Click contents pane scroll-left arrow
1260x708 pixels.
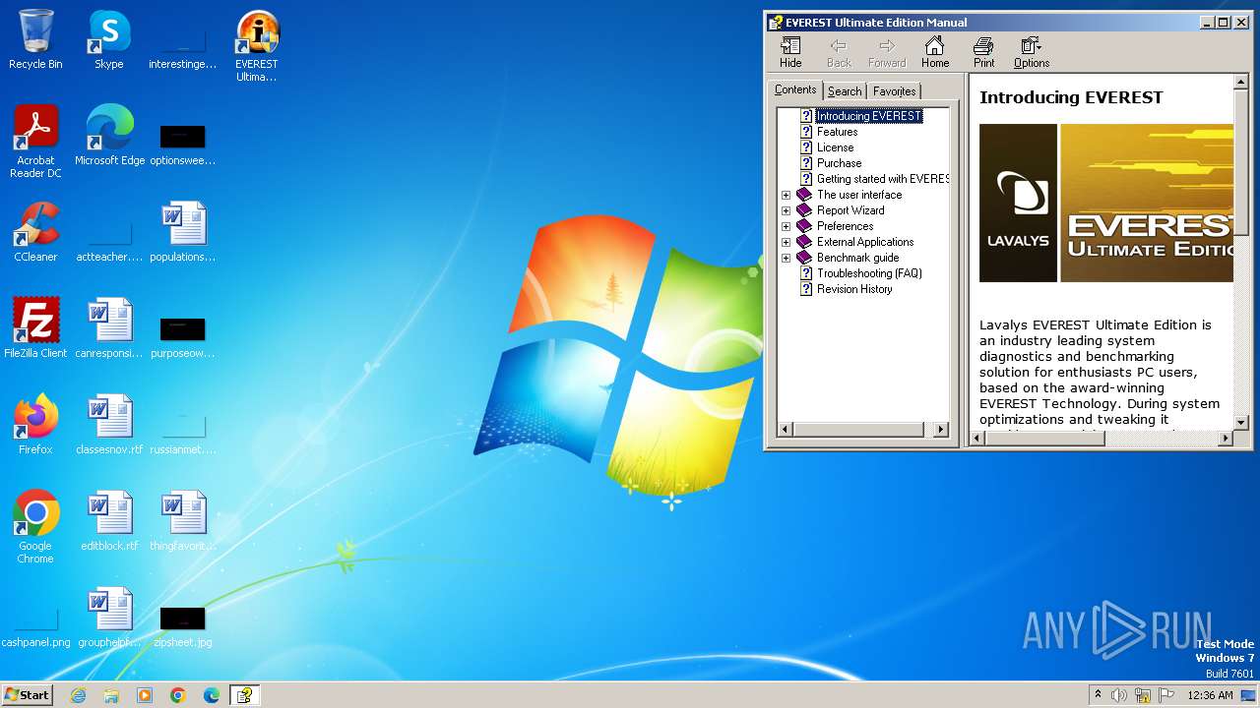click(x=785, y=430)
